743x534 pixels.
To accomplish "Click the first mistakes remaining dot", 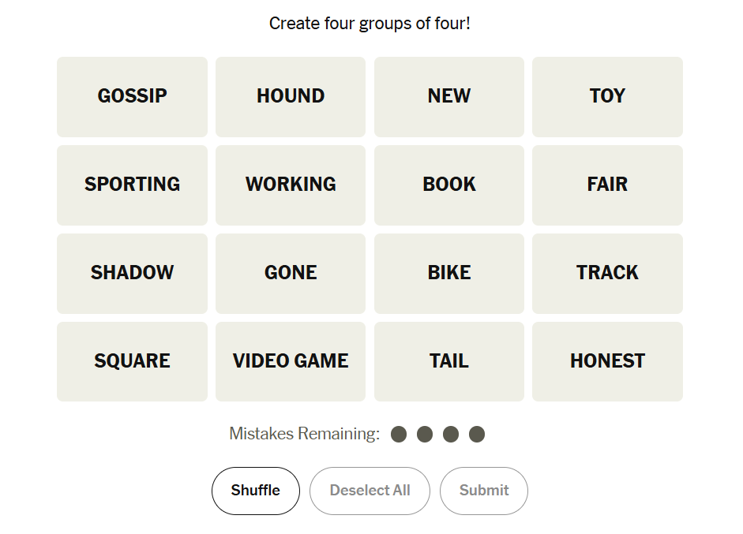I will [x=399, y=435].
